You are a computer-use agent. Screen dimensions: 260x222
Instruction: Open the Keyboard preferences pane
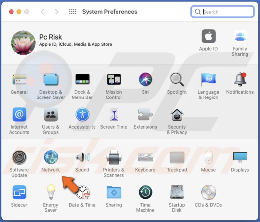[145, 157]
